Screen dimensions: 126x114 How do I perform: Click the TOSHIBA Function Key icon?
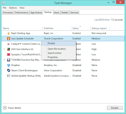tap(9, 60)
